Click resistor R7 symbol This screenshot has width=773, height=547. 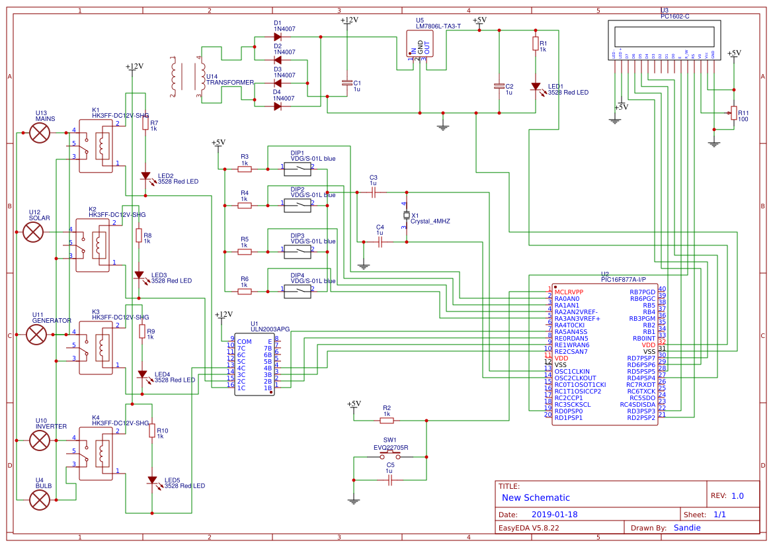point(145,123)
